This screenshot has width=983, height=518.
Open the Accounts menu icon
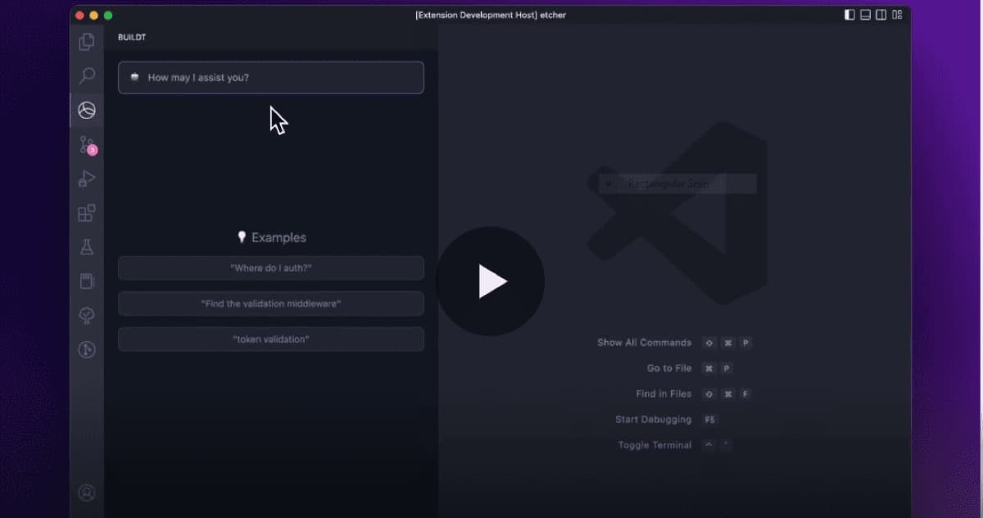(86, 493)
